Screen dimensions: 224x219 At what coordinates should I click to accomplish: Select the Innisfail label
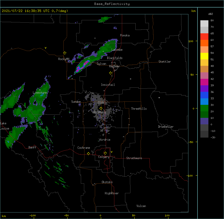tap(108, 85)
